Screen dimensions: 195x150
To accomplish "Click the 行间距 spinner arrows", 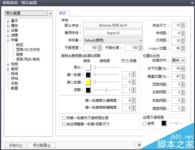I will pyautogui.click(x=183, y=41).
